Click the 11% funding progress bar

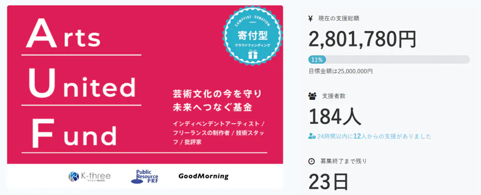(389, 60)
